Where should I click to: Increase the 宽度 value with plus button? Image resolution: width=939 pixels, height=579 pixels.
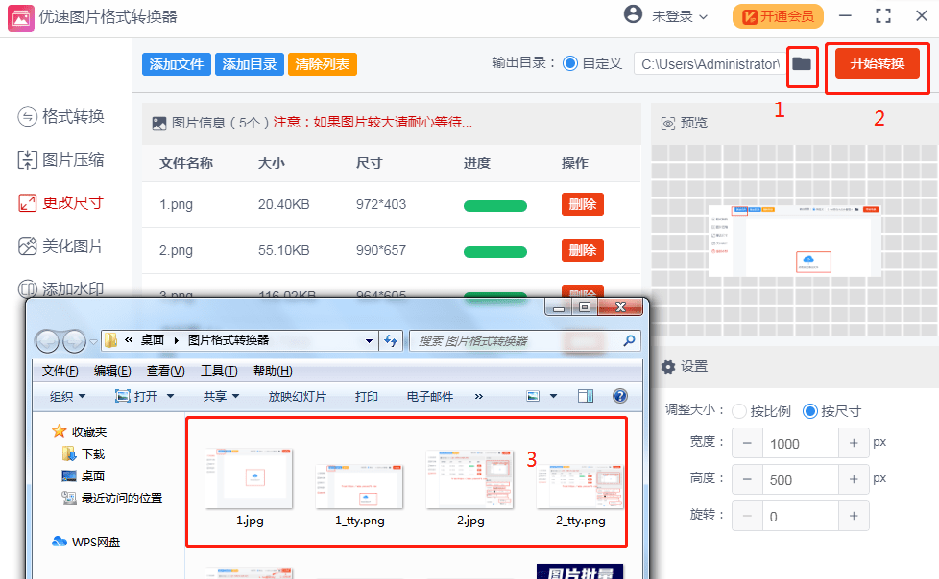tap(853, 444)
